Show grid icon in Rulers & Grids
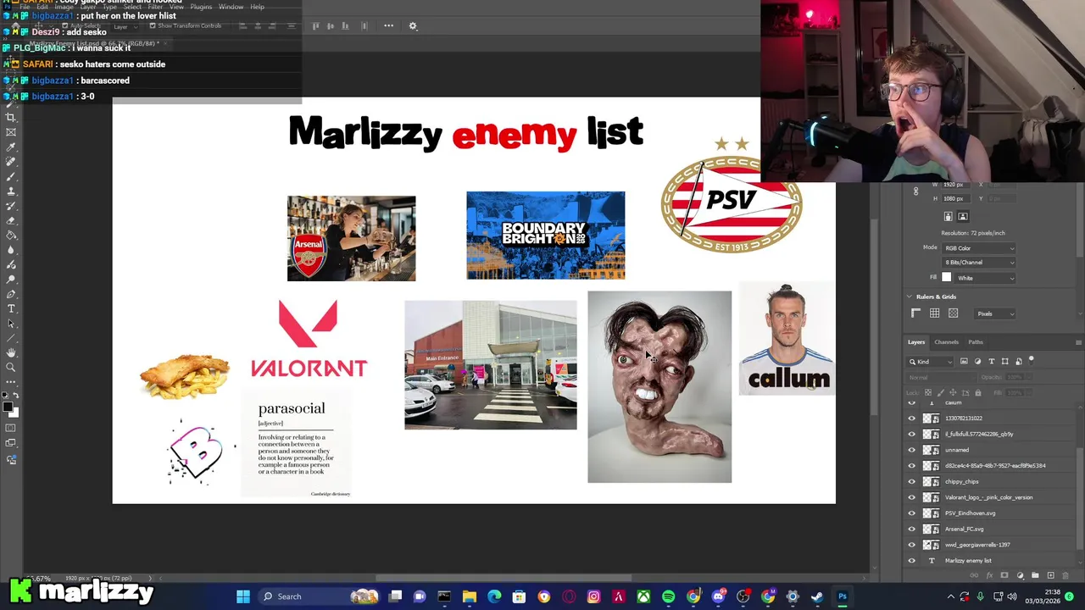This screenshot has height=610, width=1085. pyautogui.click(x=935, y=313)
